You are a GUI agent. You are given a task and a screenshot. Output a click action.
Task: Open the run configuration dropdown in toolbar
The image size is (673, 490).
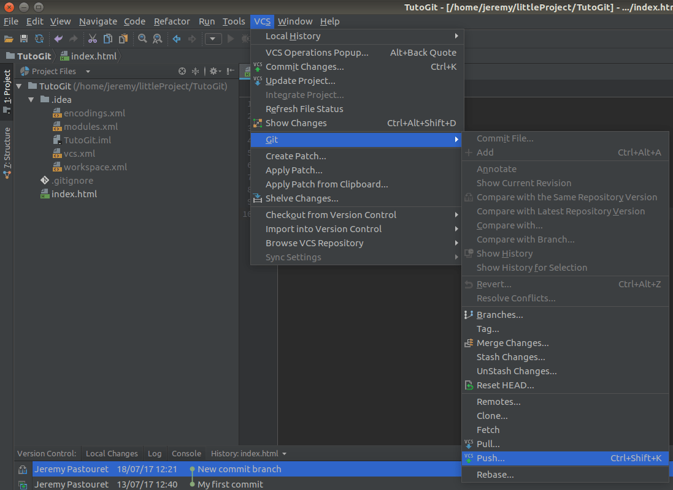[213, 39]
